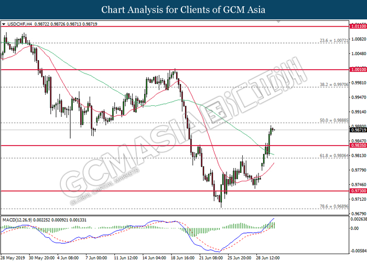The image size is (367, 262).
Task: Click the 30 May 20:00 time label
Action: 41,258
